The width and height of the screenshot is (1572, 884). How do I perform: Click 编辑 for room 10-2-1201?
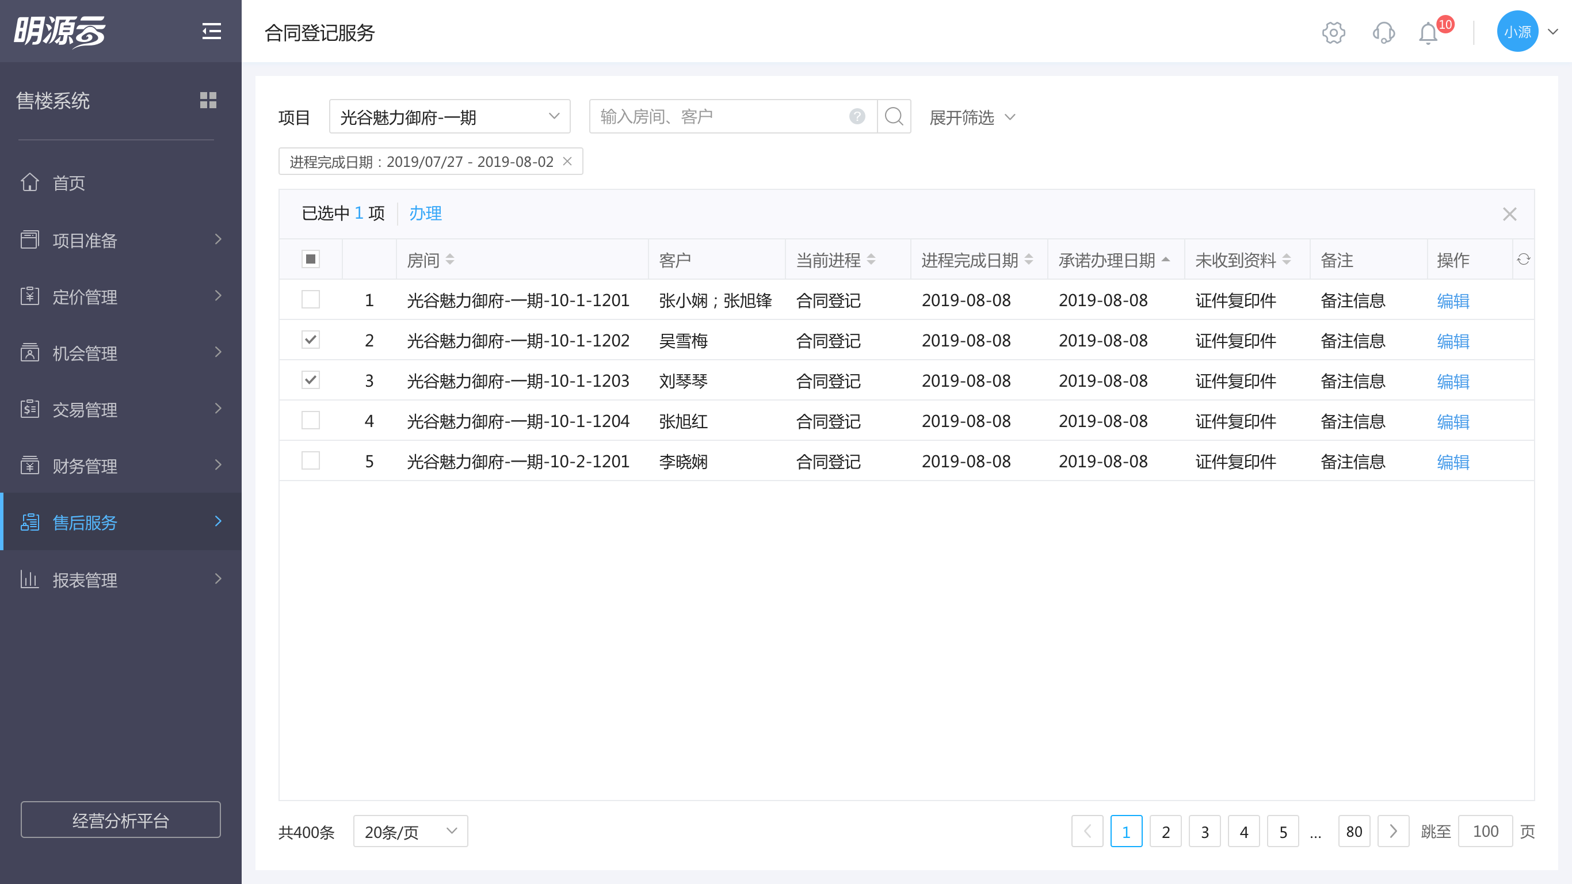(x=1452, y=462)
